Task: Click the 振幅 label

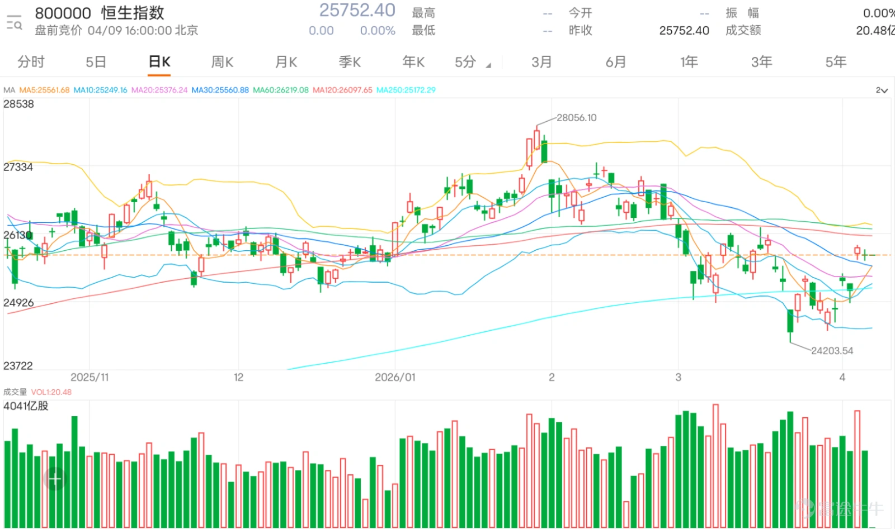Action: pos(742,13)
